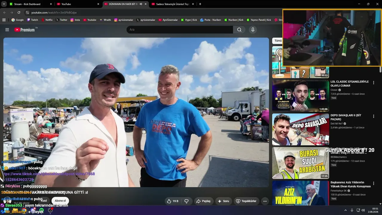Open Aziz Yıldırım speech video thumbnail
The height and width of the screenshot is (215, 382).
(x=300, y=193)
